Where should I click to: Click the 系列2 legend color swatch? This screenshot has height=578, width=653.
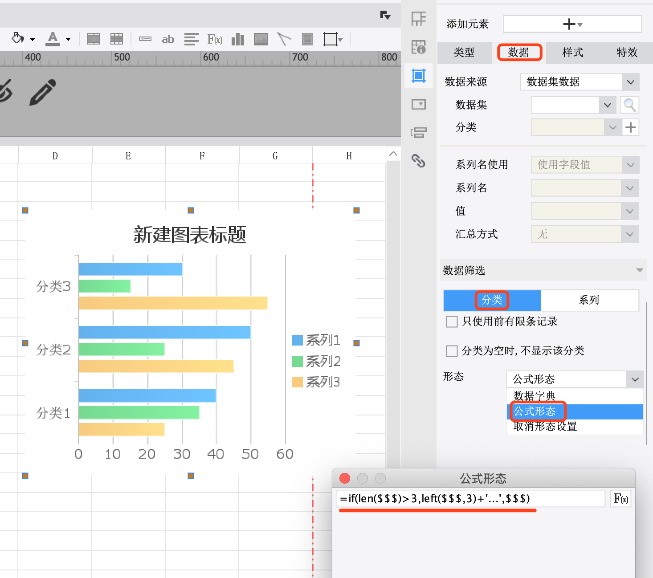coord(298,361)
